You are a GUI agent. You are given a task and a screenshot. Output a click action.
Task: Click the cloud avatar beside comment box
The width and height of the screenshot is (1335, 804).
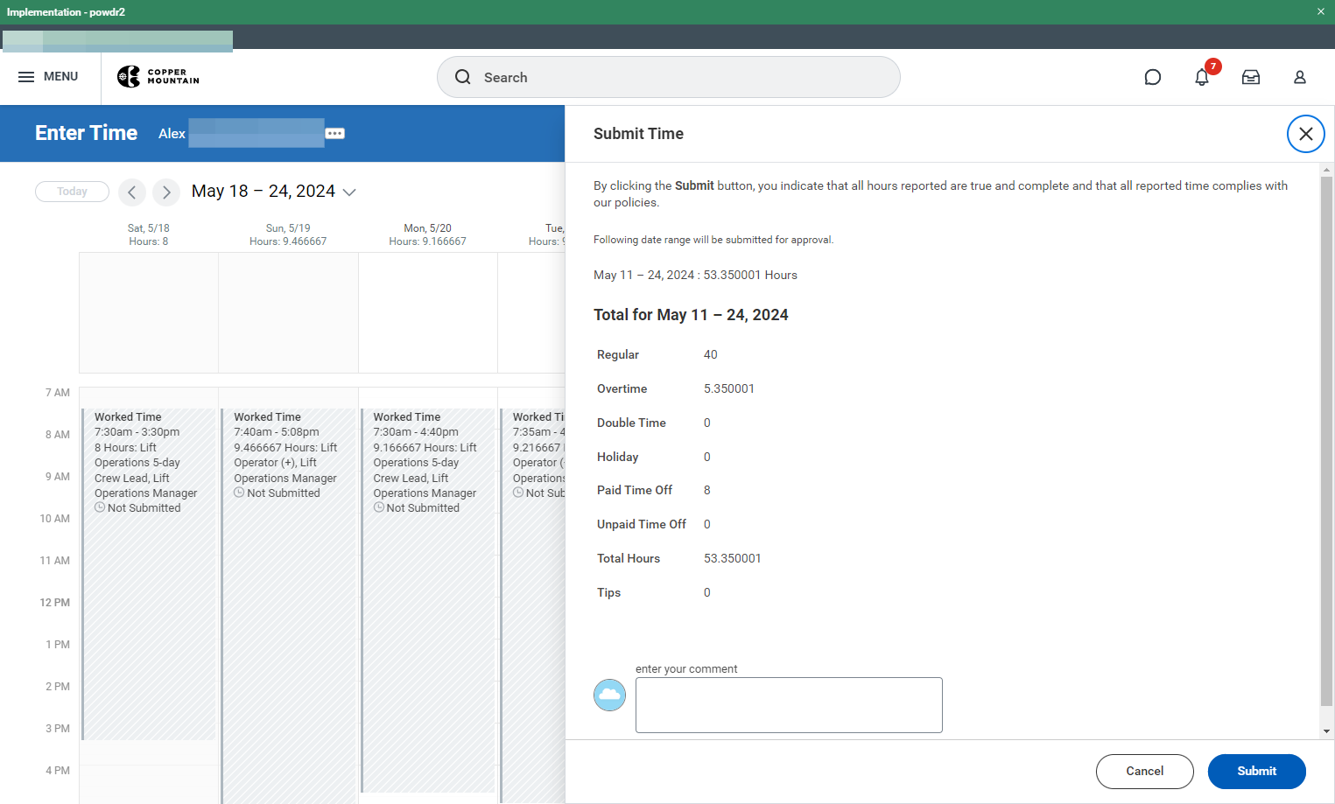pos(609,696)
